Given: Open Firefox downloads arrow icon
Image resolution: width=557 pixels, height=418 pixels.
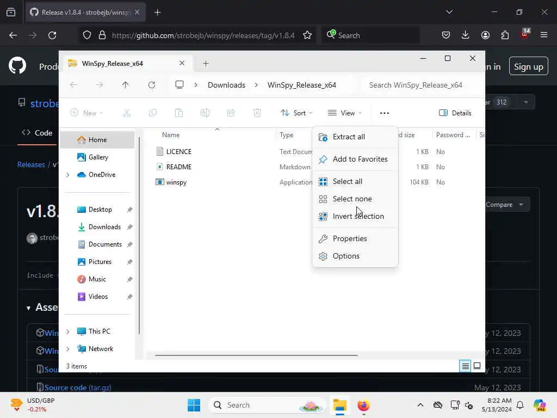Looking at the screenshot, I should tap(466, 35).
